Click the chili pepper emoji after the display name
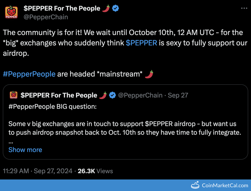The width and height of the screenshot is (251, 191). click(106, 8)
